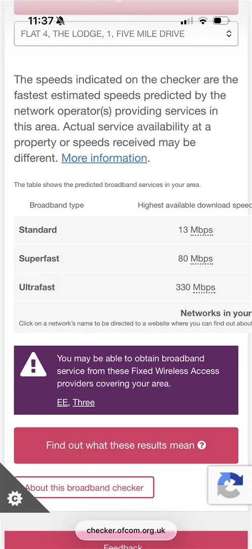Click the Mbps abbreviation in Superfast row

tap(201, 259)
